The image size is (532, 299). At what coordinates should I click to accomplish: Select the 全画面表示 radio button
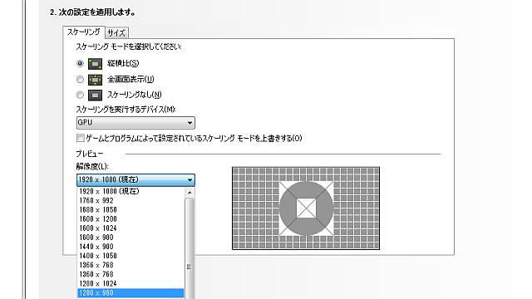point(80,80)
